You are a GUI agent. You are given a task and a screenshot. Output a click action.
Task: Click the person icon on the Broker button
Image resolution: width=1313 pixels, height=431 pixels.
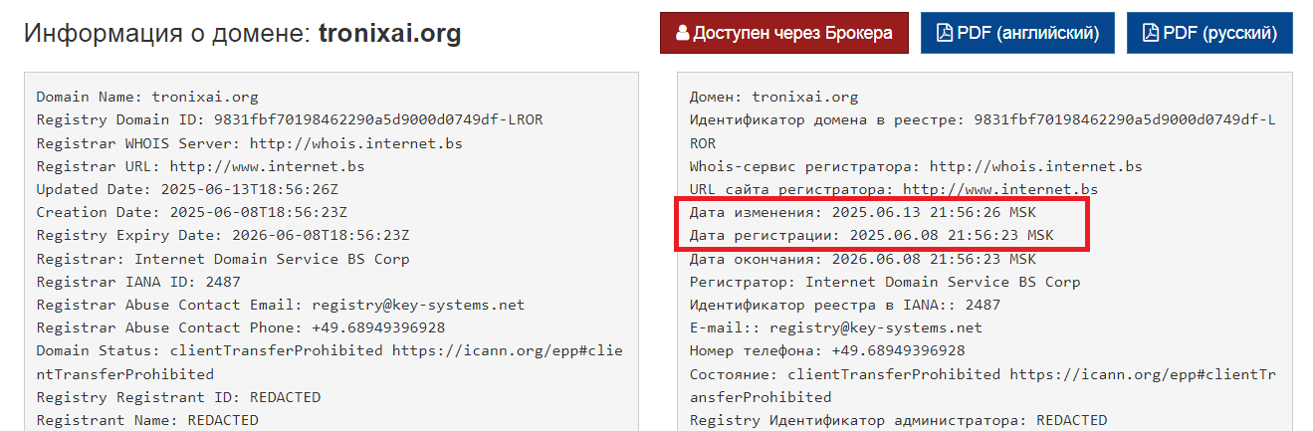682,33
